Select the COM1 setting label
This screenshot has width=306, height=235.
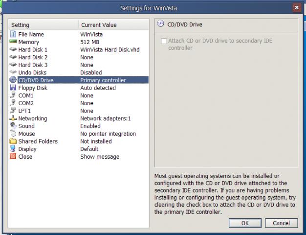coord(26,95)
